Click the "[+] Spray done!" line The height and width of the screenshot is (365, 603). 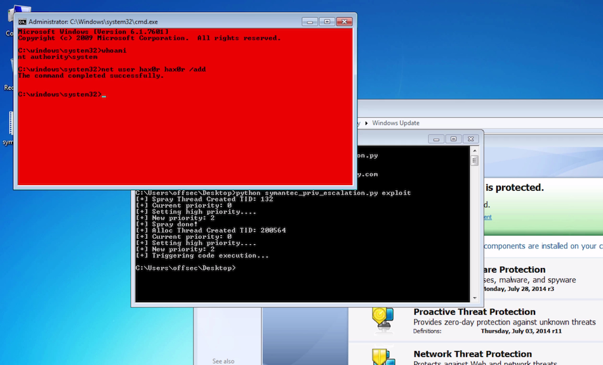point(166,224)
